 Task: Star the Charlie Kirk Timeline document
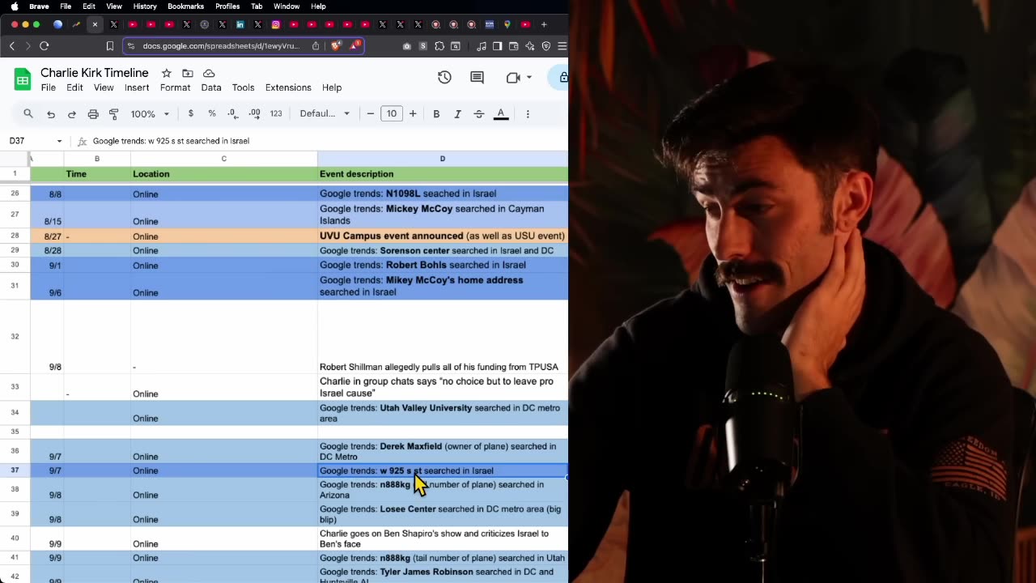166,73
